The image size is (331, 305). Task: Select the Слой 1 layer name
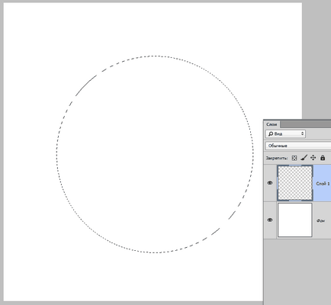(x=323, y=184)
